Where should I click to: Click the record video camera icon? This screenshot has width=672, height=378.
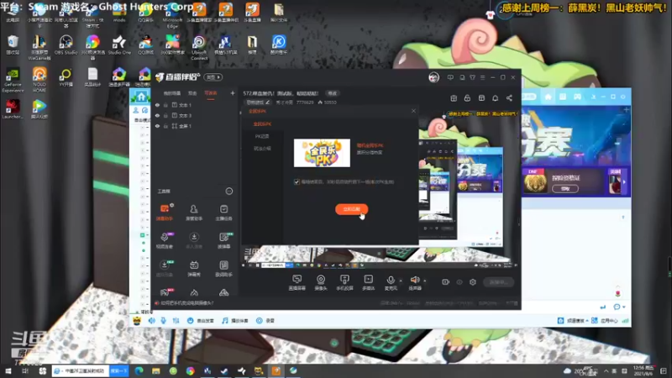coord(446,282)
